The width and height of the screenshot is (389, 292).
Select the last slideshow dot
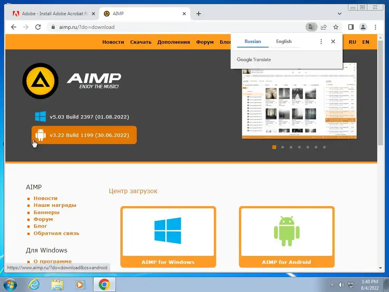pyautogui.click(x=324, y=147)
